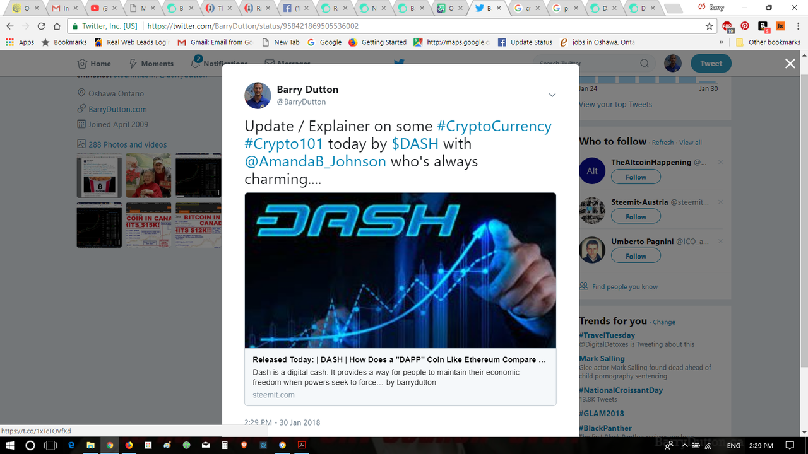Reload the page using the refresh icon
The height and width of the screenshot is (454, 808).
point(42,26)
